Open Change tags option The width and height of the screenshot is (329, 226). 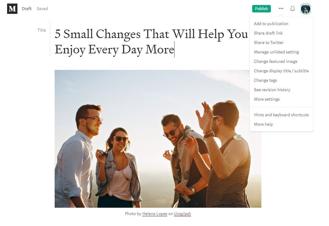tap(265, 80)
